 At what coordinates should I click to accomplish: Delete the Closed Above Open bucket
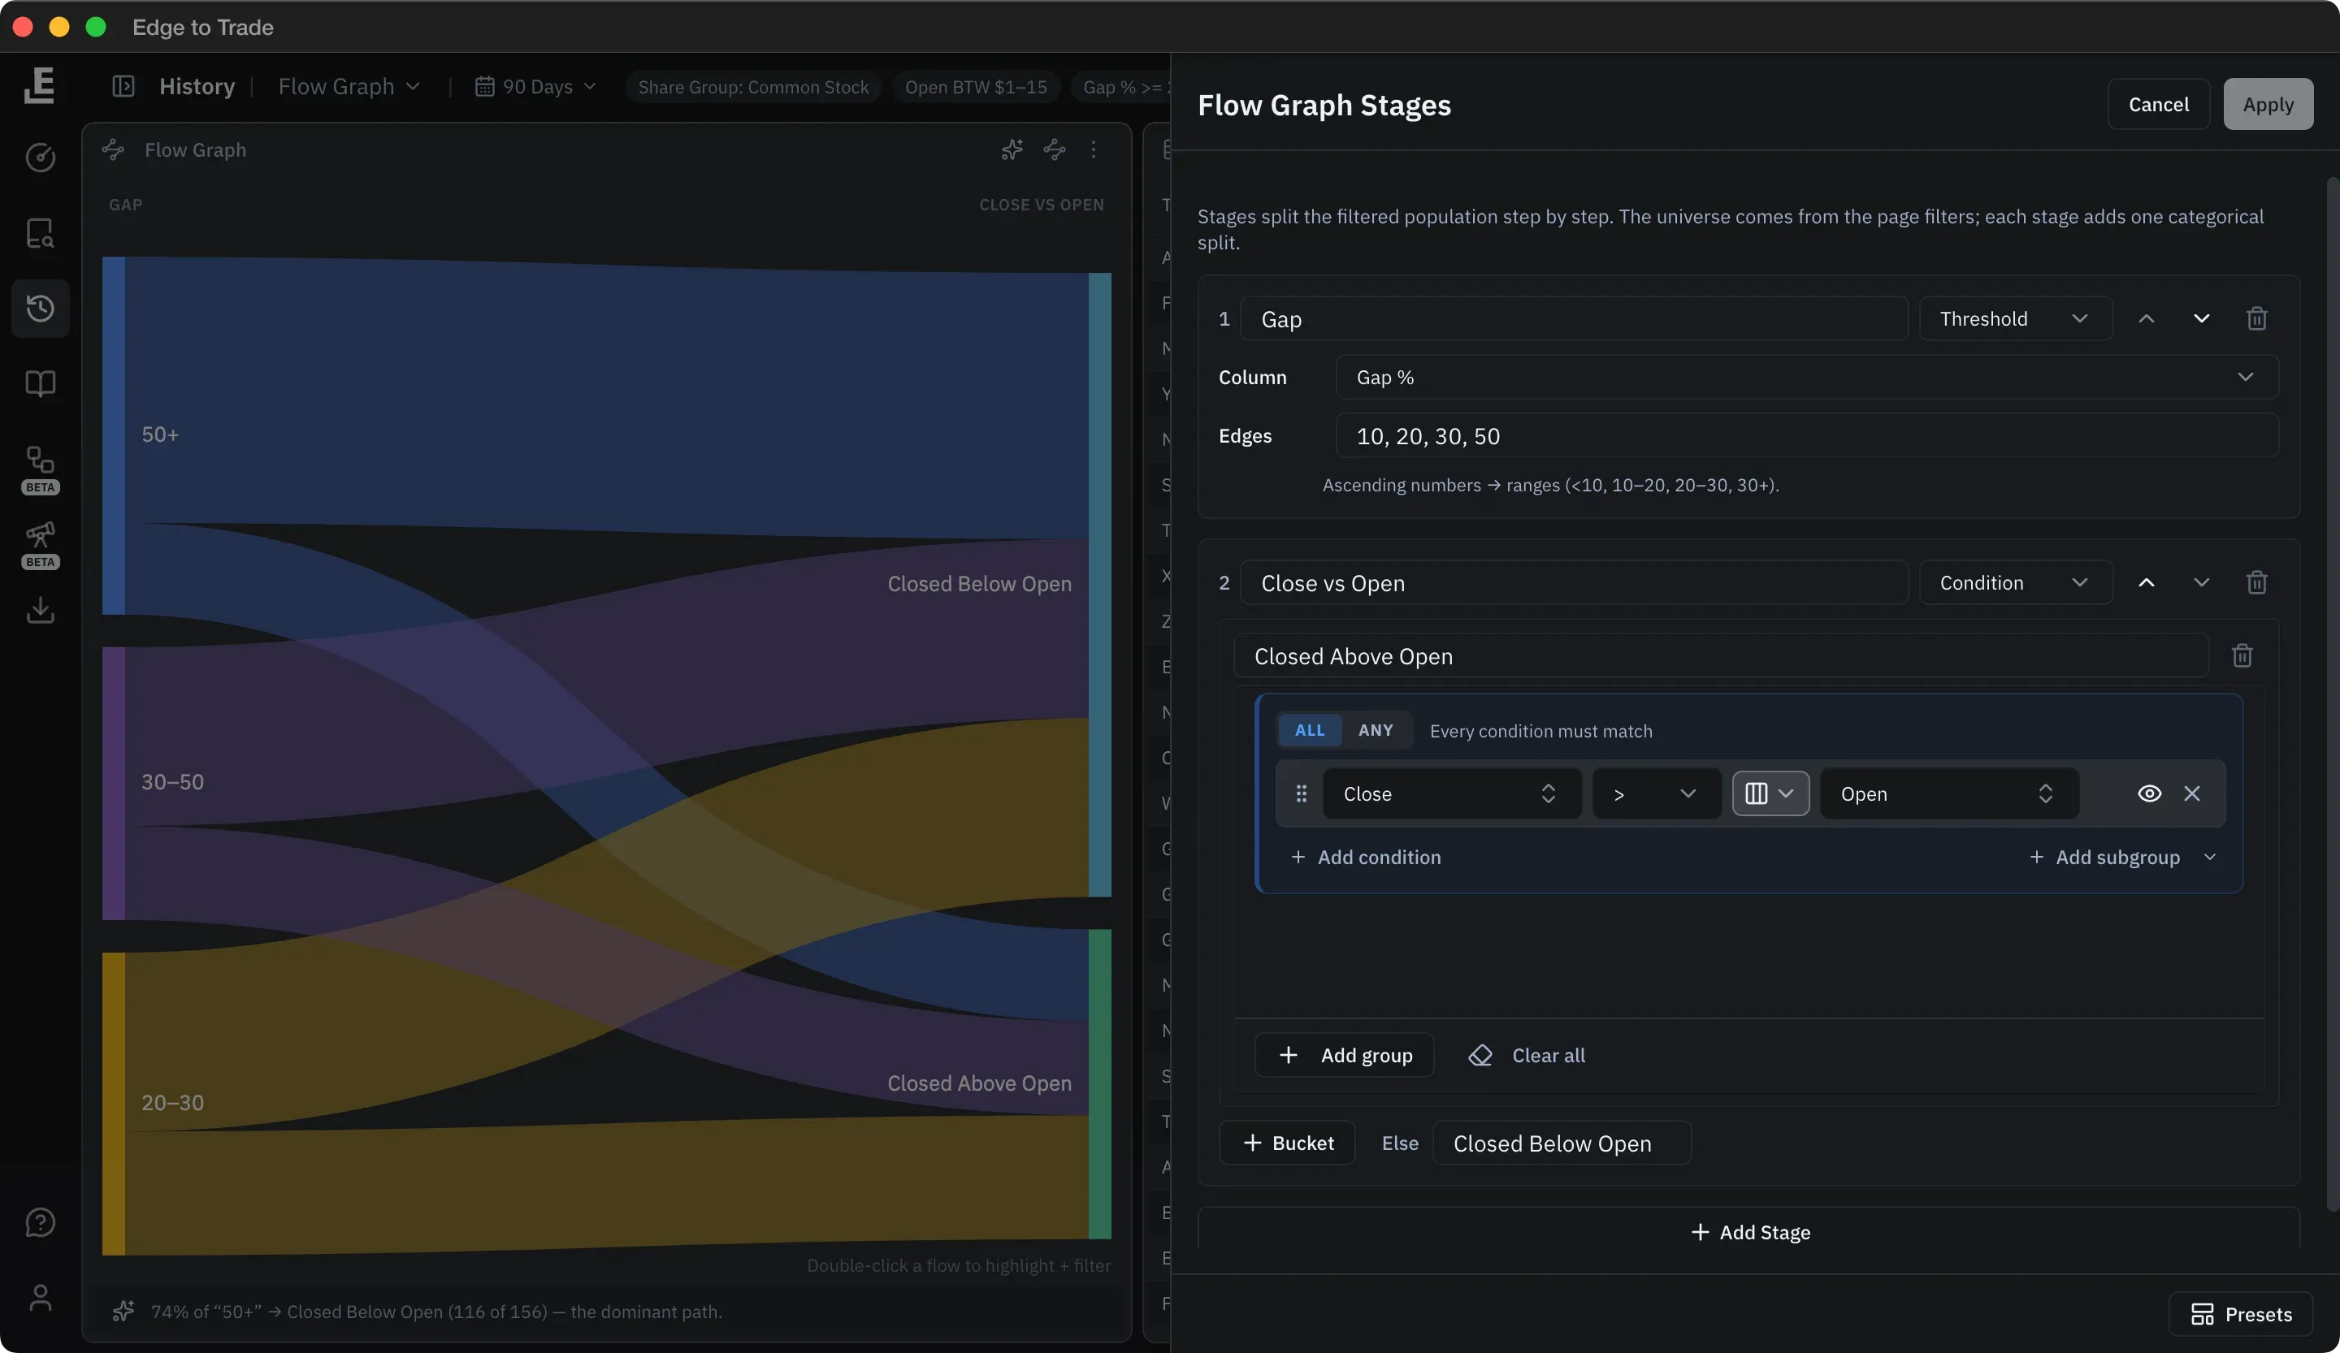(x=2242, y=656)
